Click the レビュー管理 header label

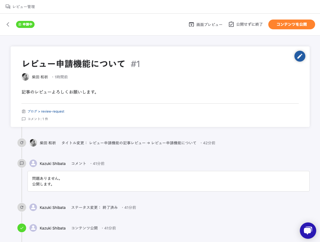(x=24, y=7)
